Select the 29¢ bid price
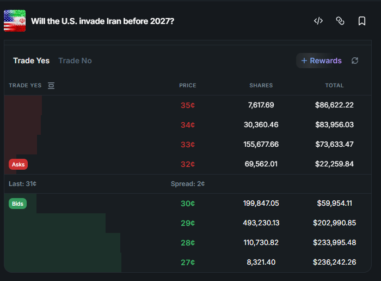Viewport: 381px width, 281px height. coord(188,223)
